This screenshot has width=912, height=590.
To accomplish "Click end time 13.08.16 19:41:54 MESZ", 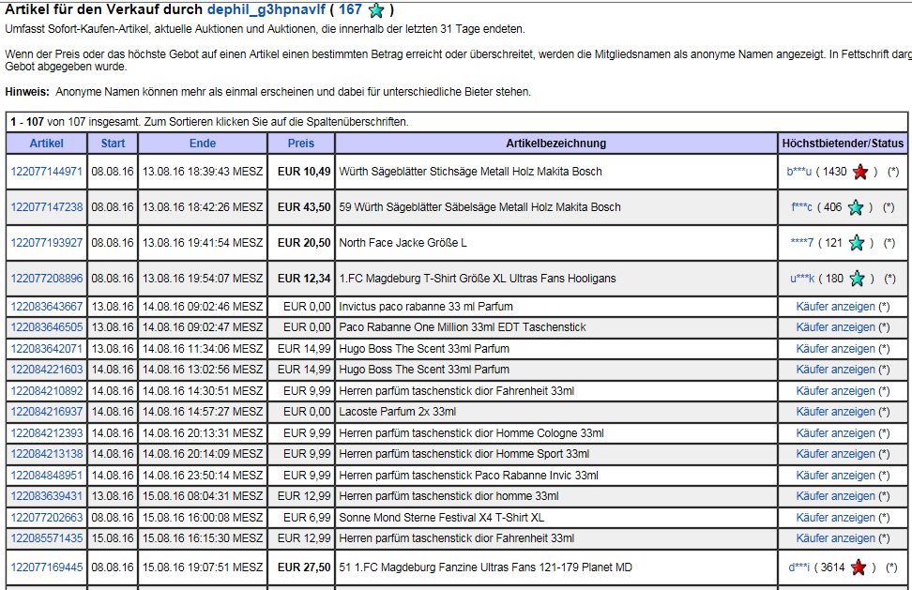I will point(203,242).
